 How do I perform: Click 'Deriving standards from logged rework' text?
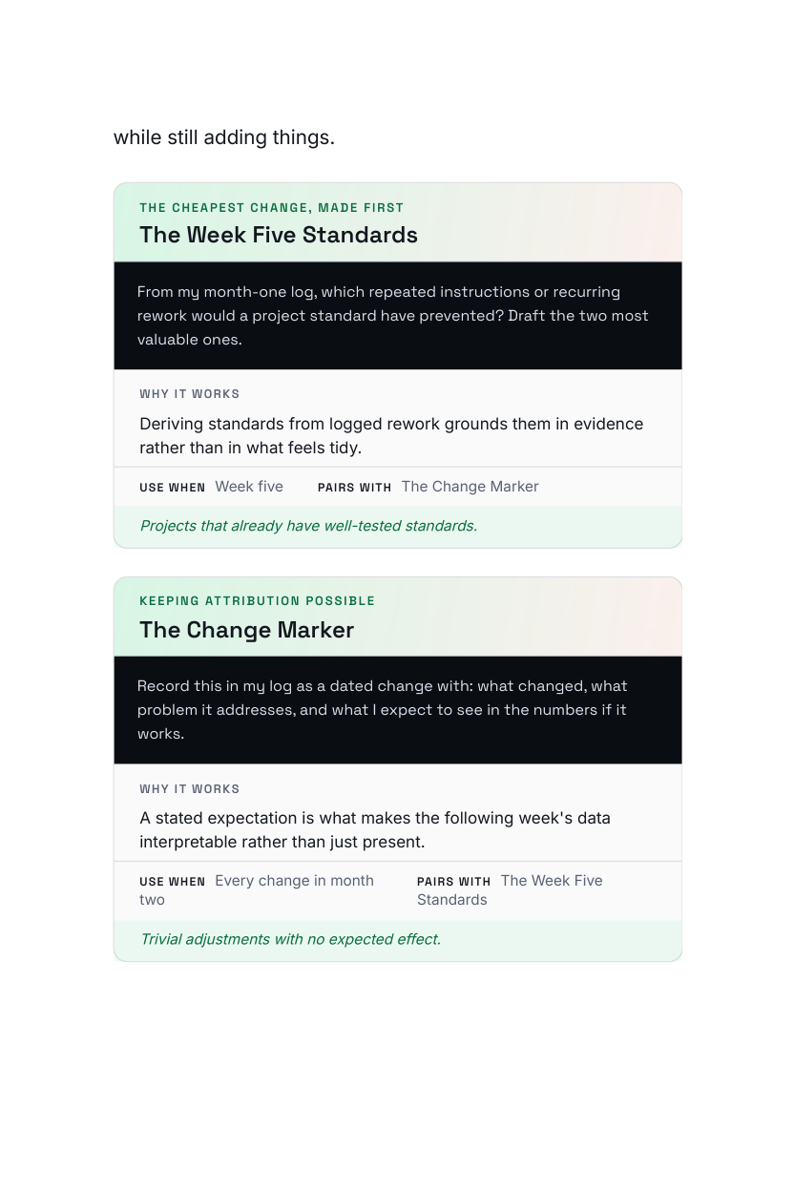[x=391, y=435]
